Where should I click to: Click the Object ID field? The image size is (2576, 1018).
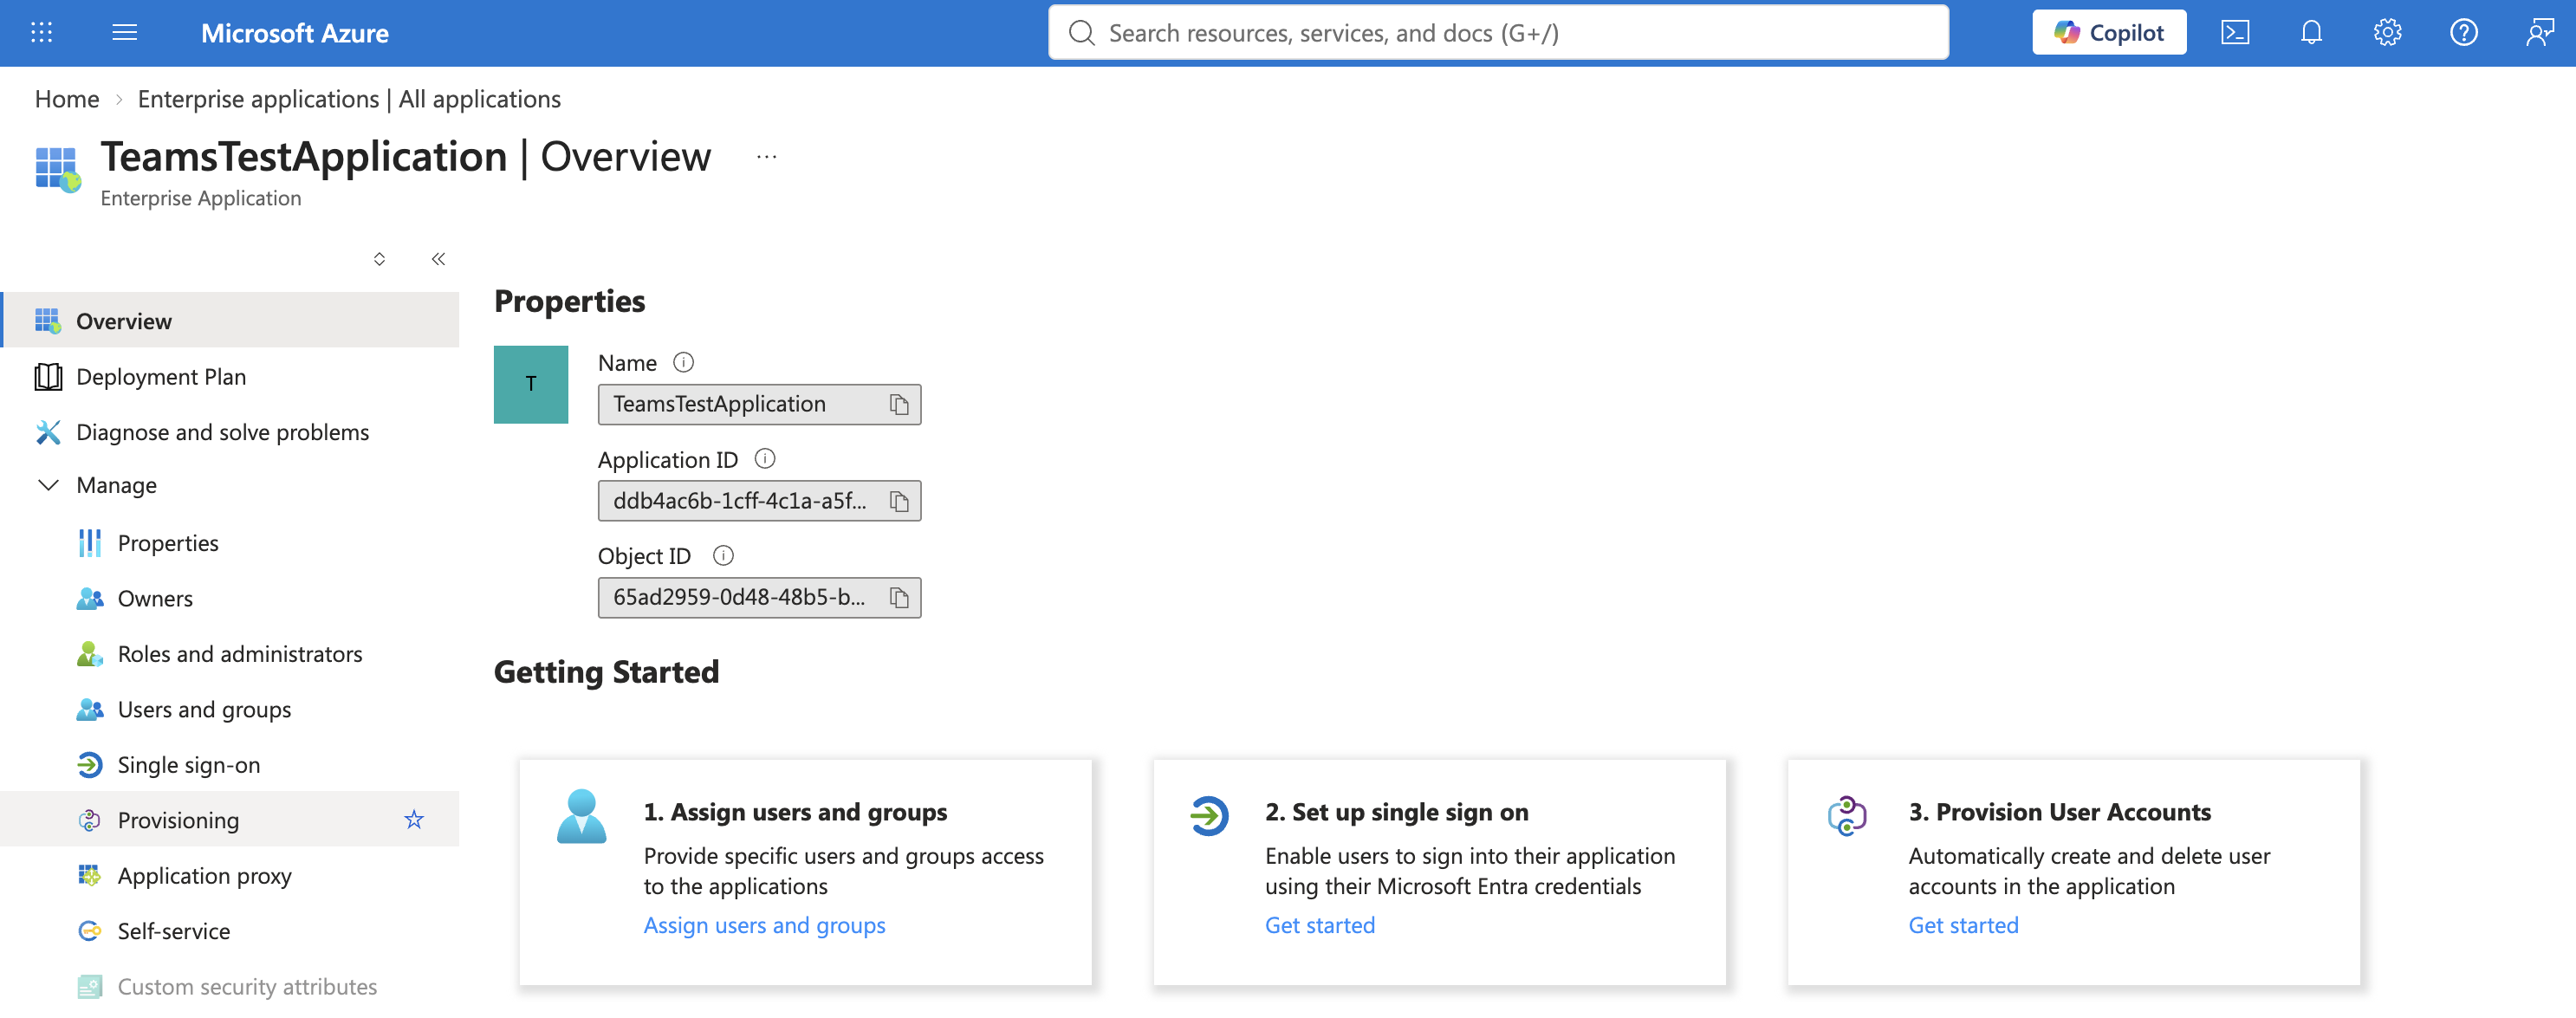759,598
